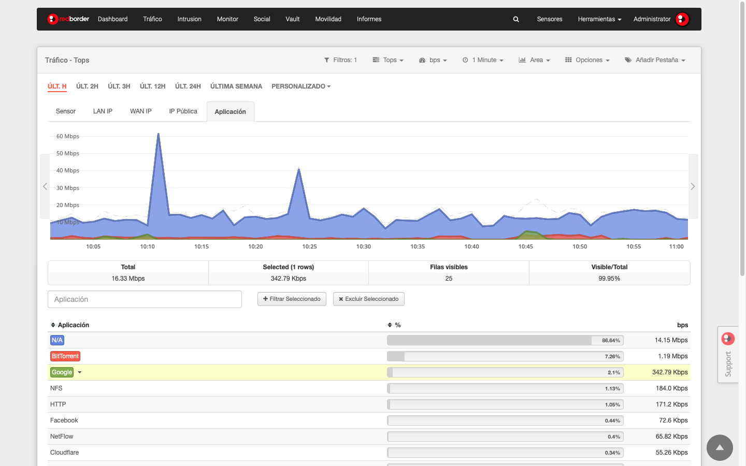Open the Intrusion menu
The height and width of the screenshot is (466, 746).
point(189,19)
